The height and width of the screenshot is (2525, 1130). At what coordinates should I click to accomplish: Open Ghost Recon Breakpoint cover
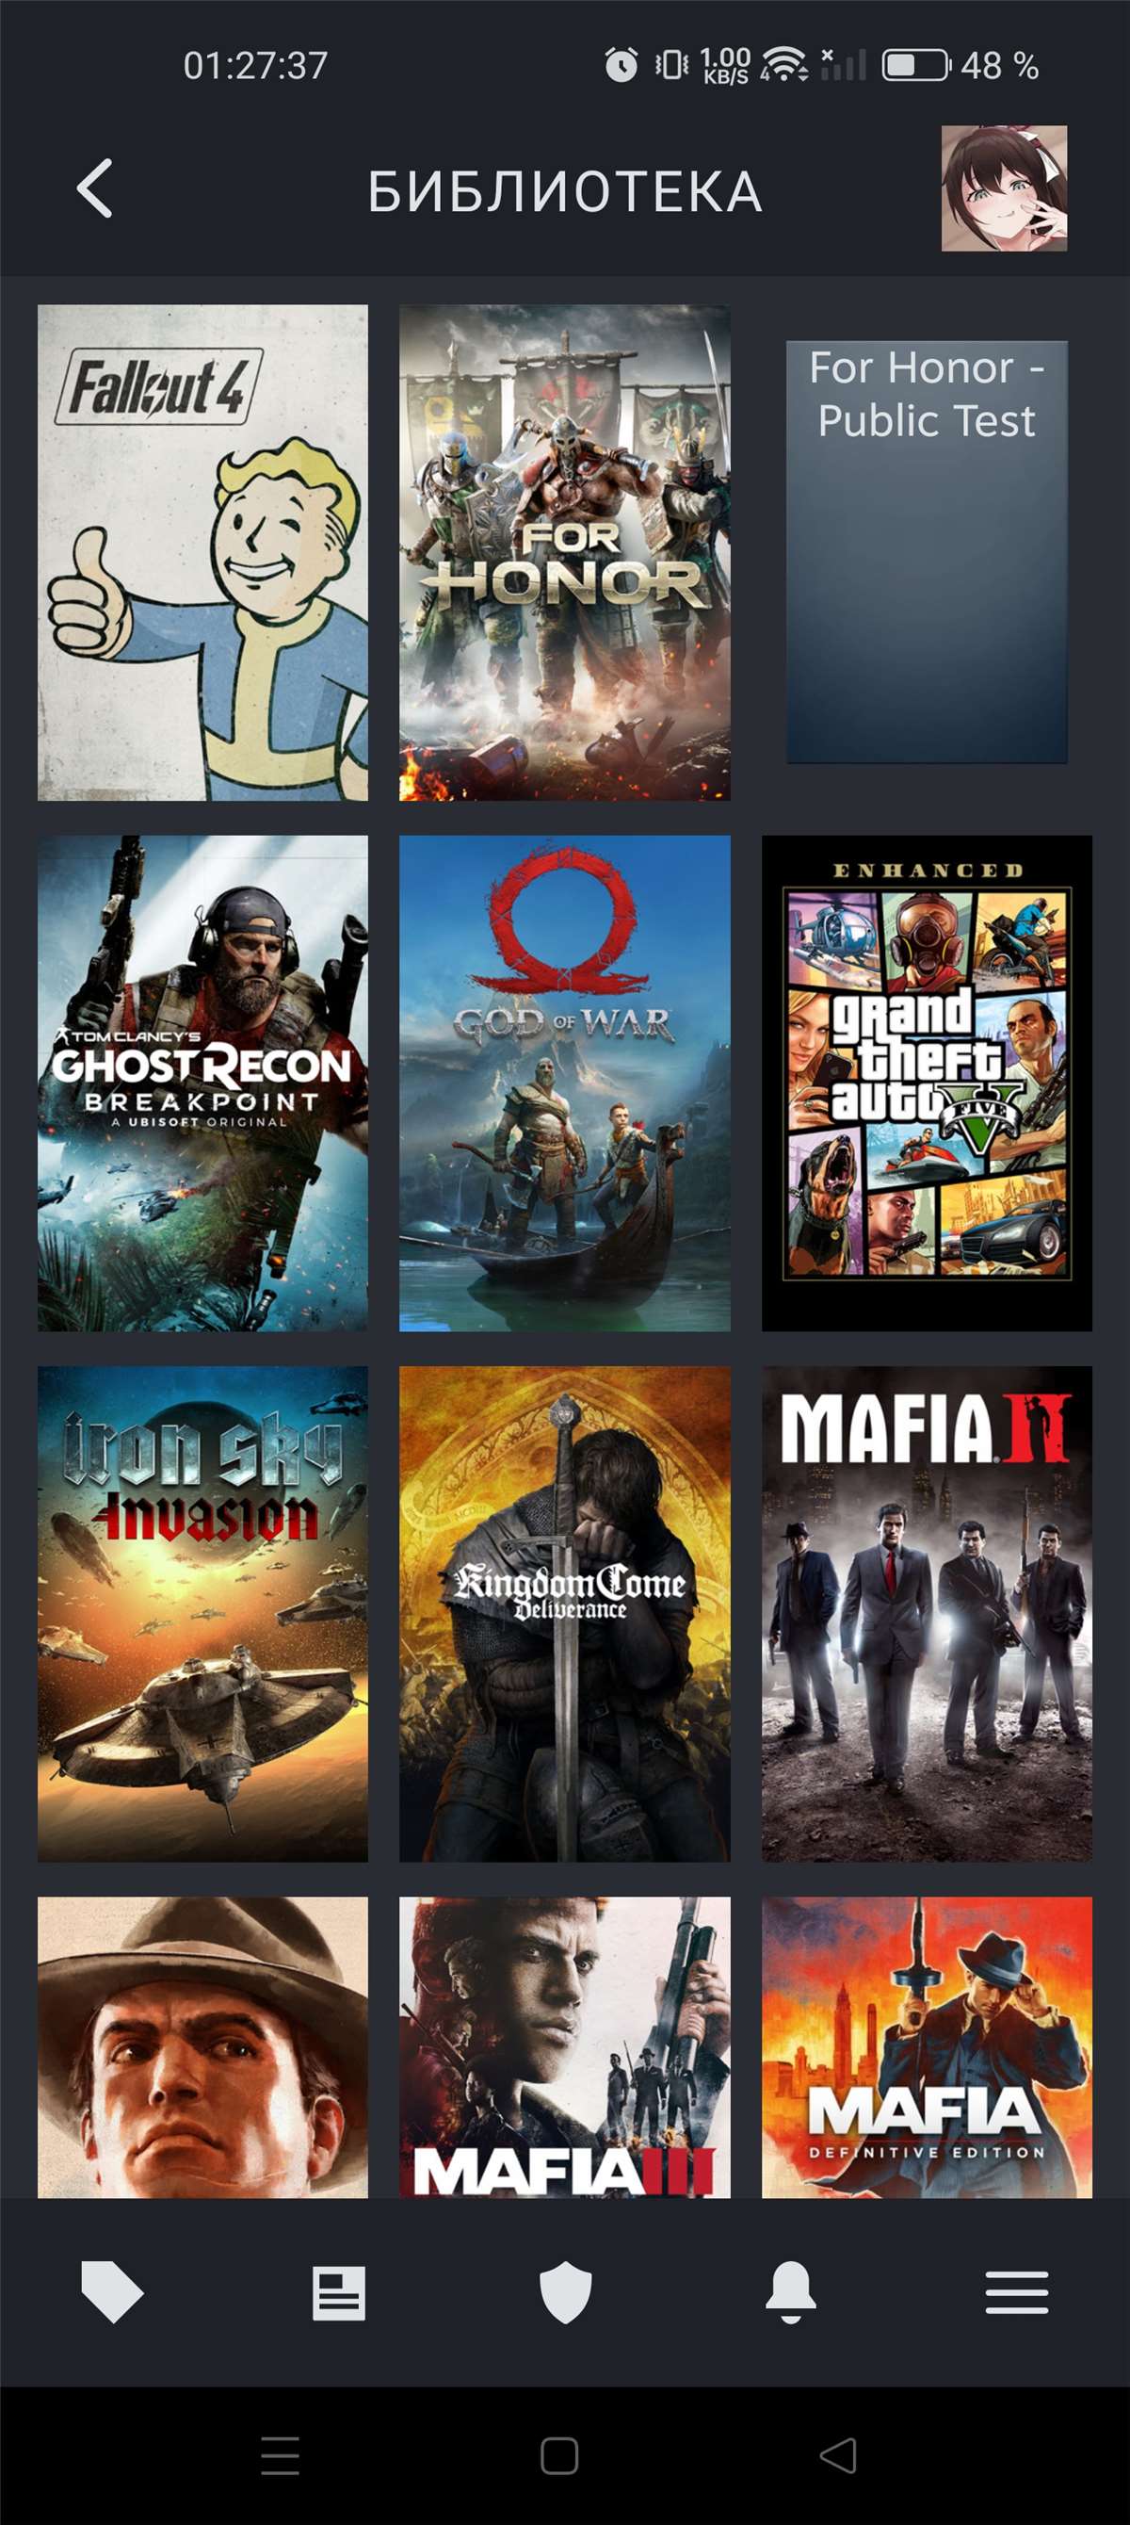point(202,1083)
